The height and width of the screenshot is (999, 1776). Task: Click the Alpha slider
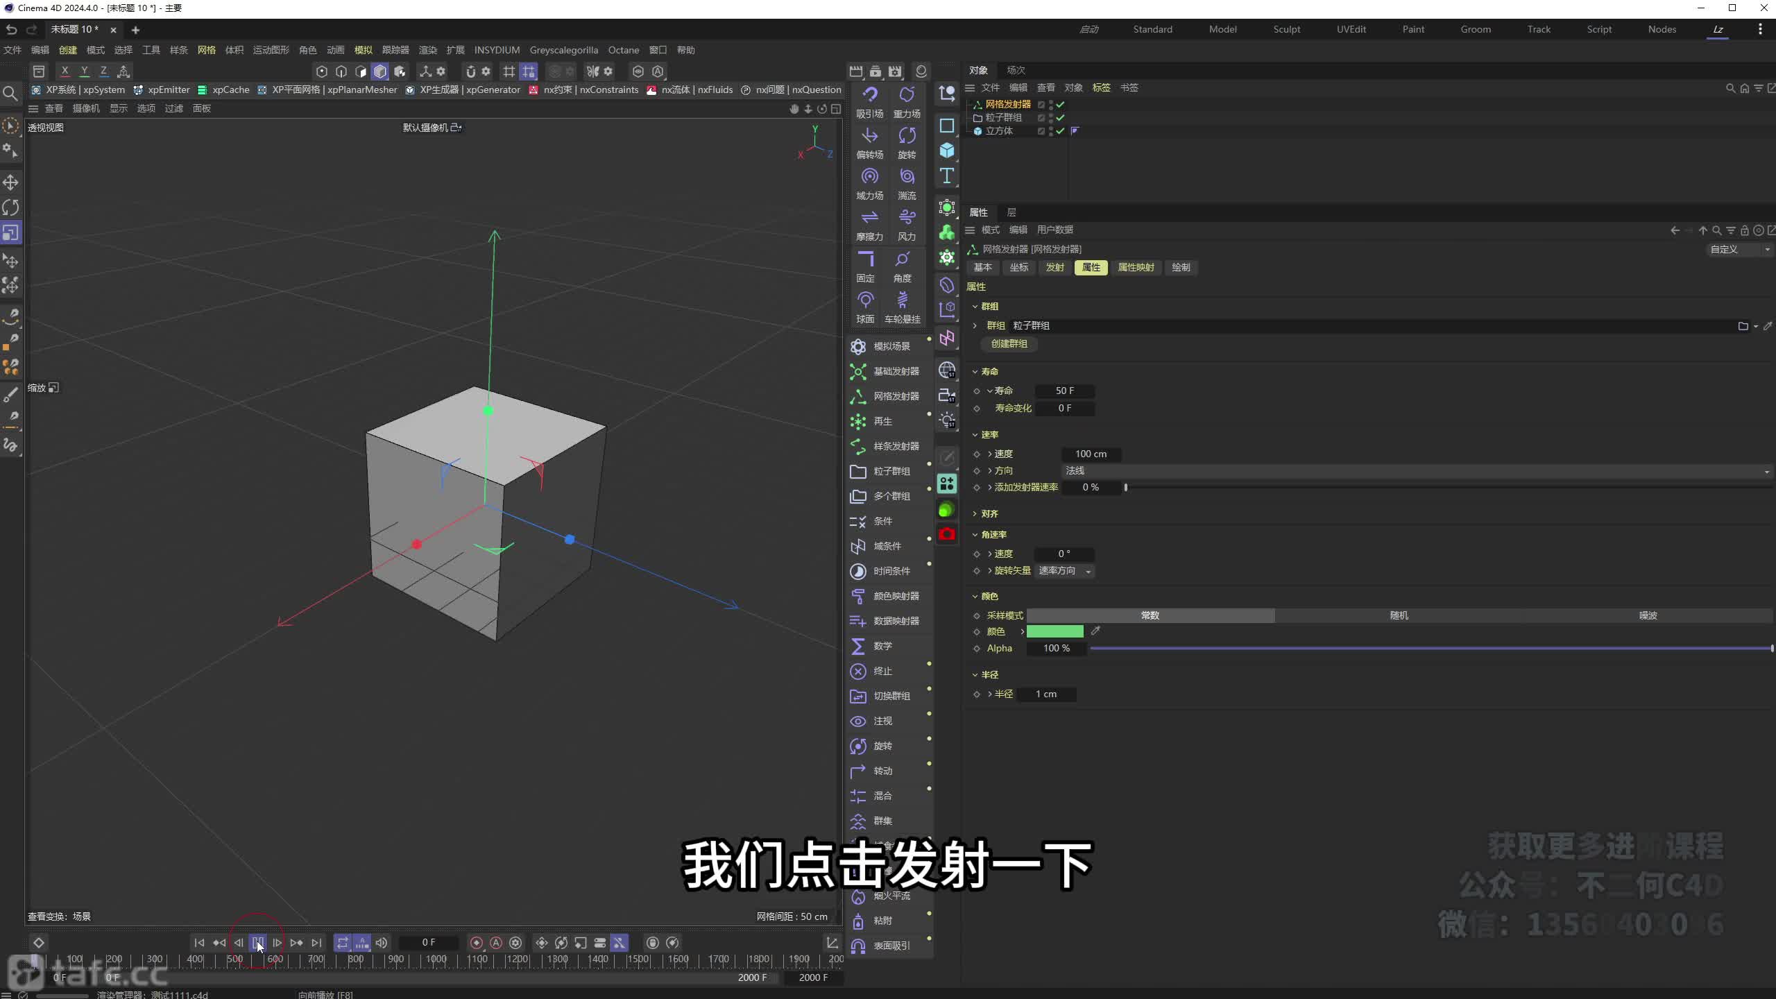[1431, 648]
